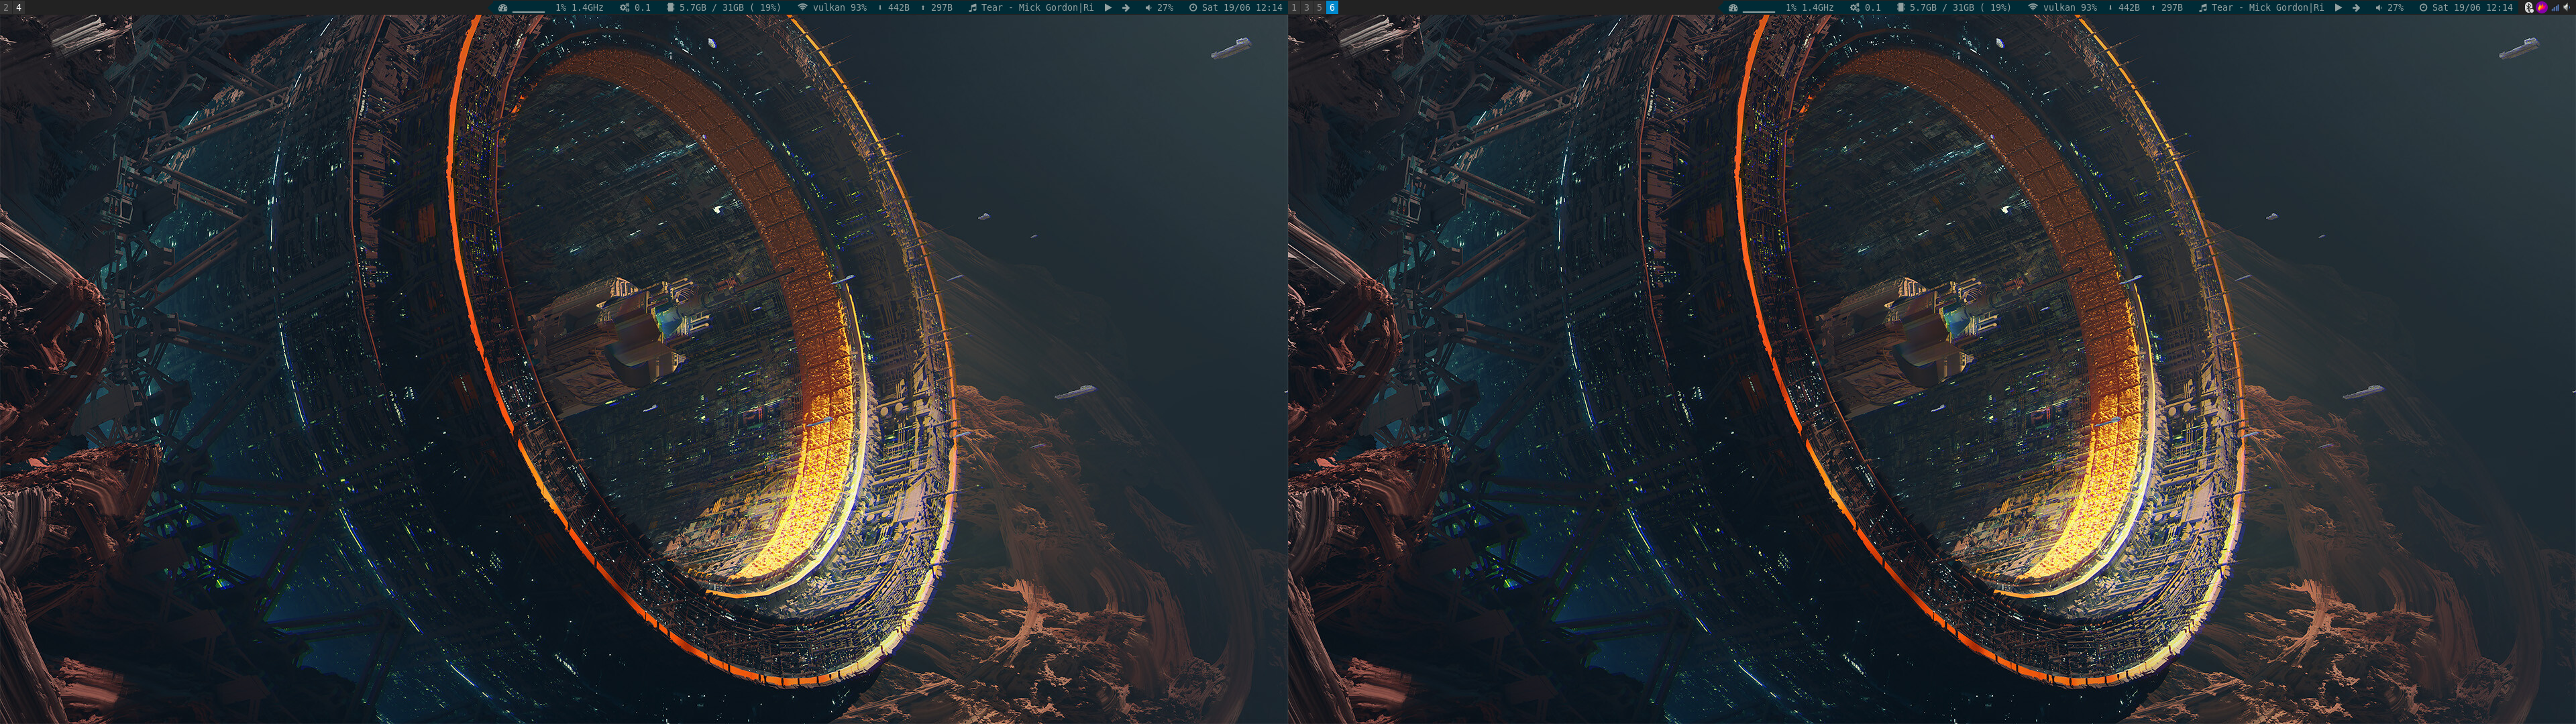Screen dimensions: 2576x724
Task: Click the CPU gauge icon on left bar
Action: coord(503,8)
